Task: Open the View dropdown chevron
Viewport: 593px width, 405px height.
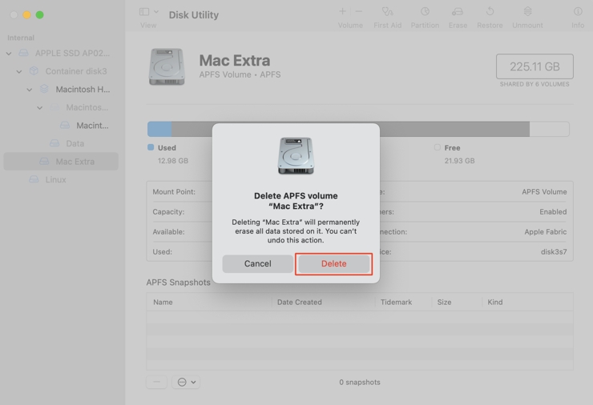Action: [156, 12]
